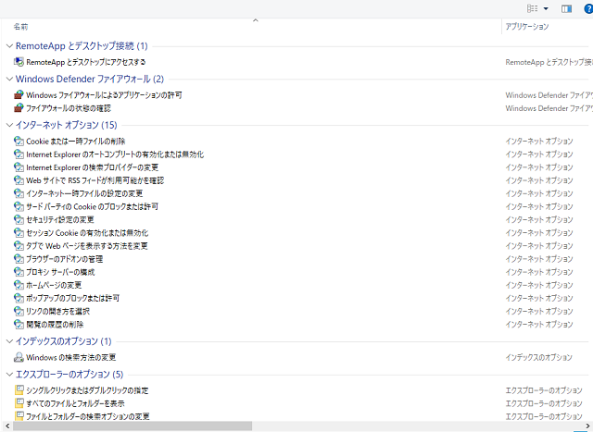Open Cookie または一時ファイルの削除 link
Screen dimensions: 593x432
[x=76, y=142]
